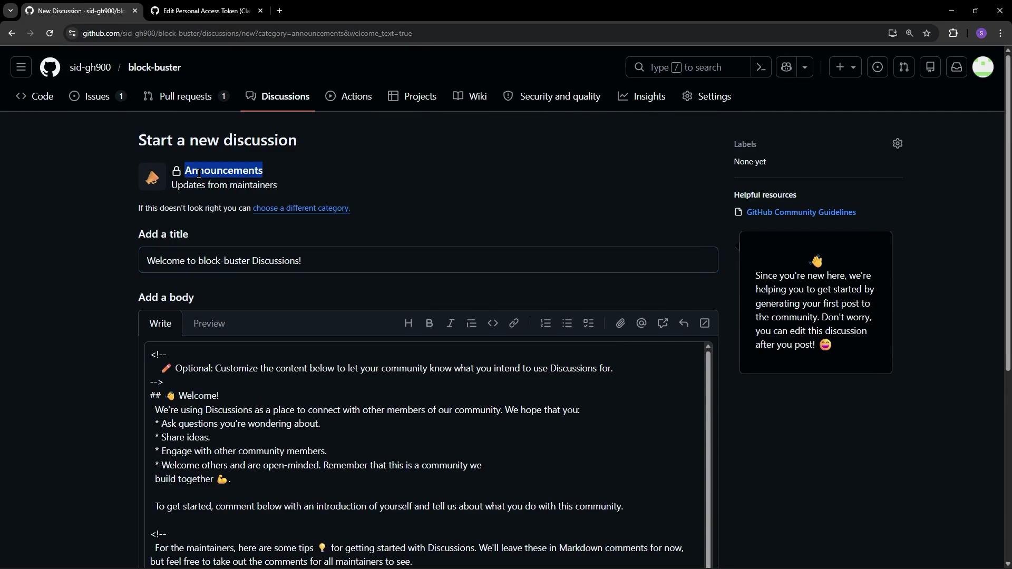Edit labels with the gear icon
This screenshot has width=1012, height=569.
coord(898,143)
